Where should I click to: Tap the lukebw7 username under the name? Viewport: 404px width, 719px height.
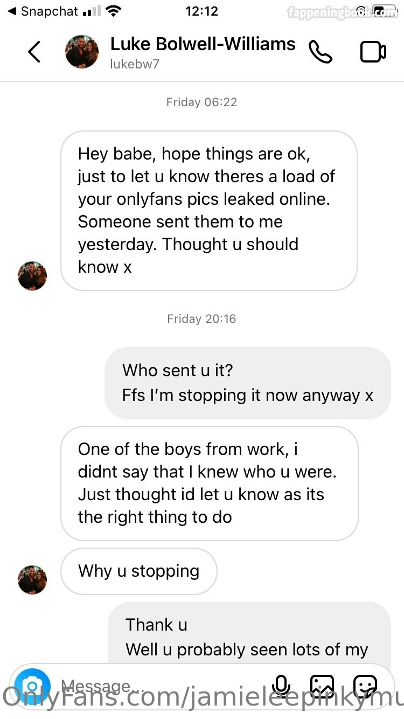tap(135, 64)
